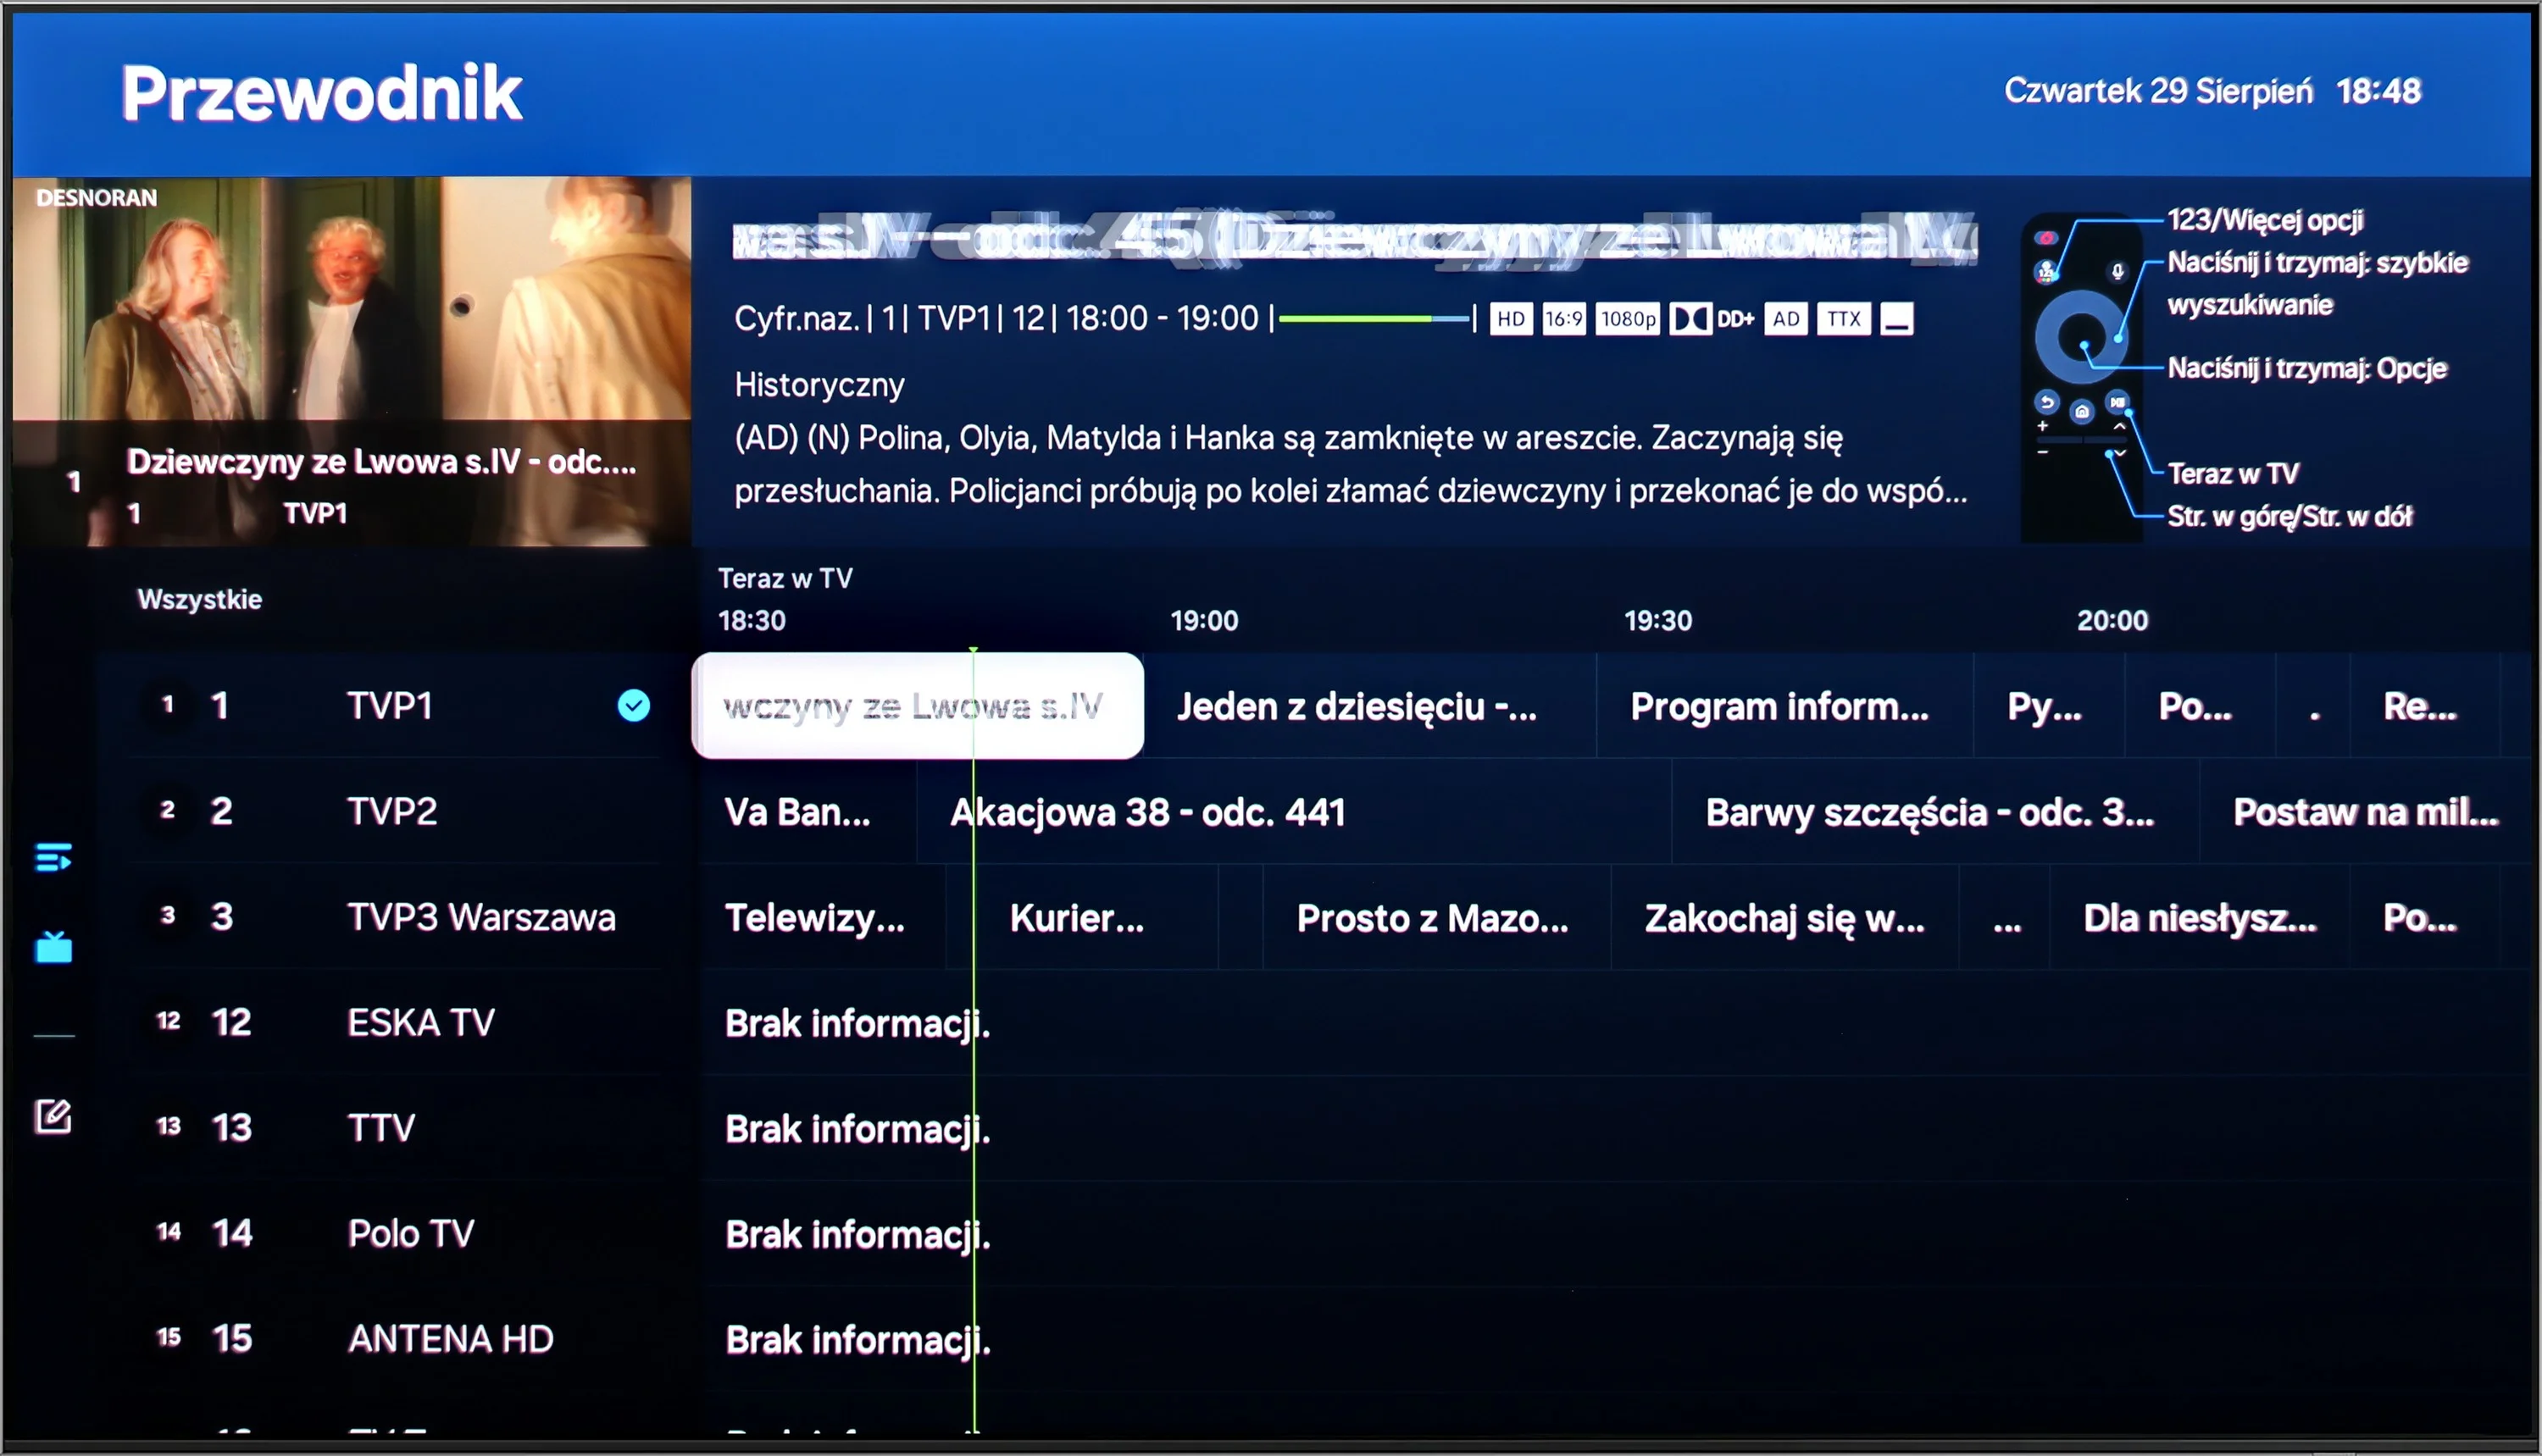Select channel TTV row

395,1128
